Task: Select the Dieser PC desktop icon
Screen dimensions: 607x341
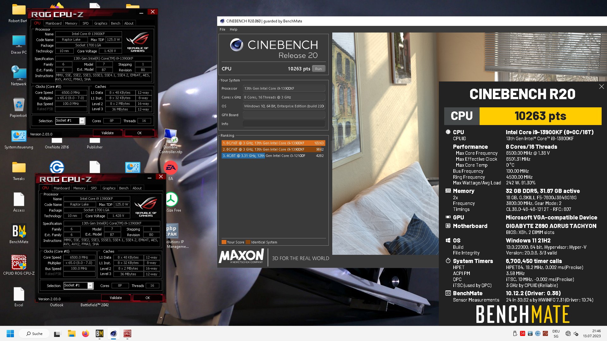Action: click(x=19, y=44)
